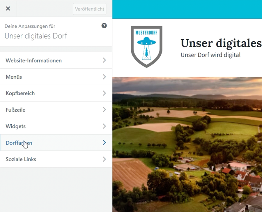The image size is (262, 212).
Task: Close the Customizer with the X icon
Action: pos(8,8)
